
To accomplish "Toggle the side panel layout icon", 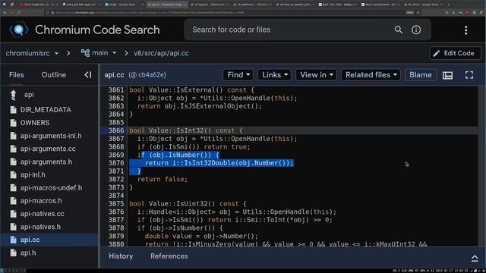I will [x=447, y=75].
